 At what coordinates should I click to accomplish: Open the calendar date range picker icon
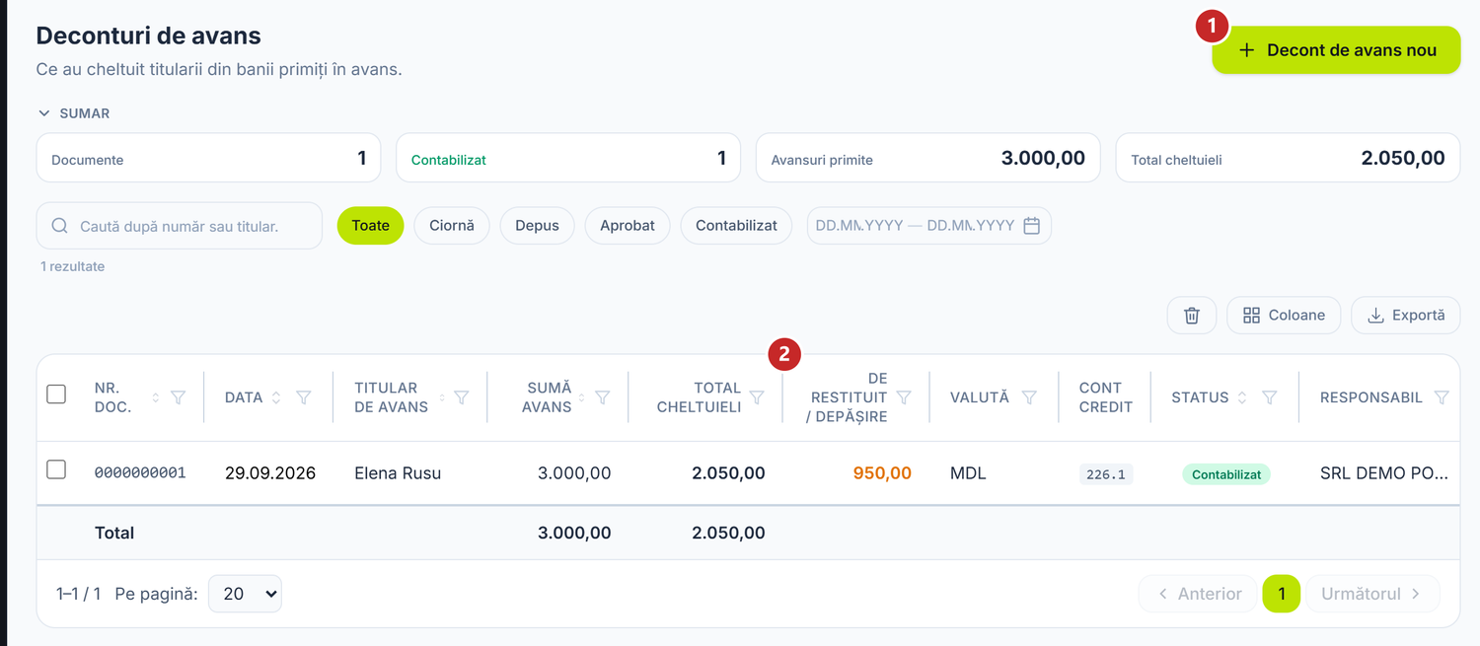point(1032,226)
